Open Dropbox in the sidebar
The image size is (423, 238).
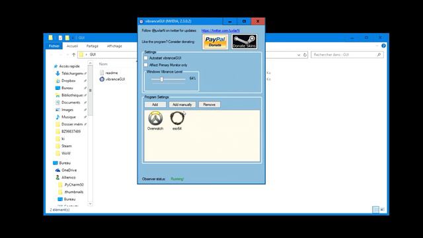pos(66,81)
